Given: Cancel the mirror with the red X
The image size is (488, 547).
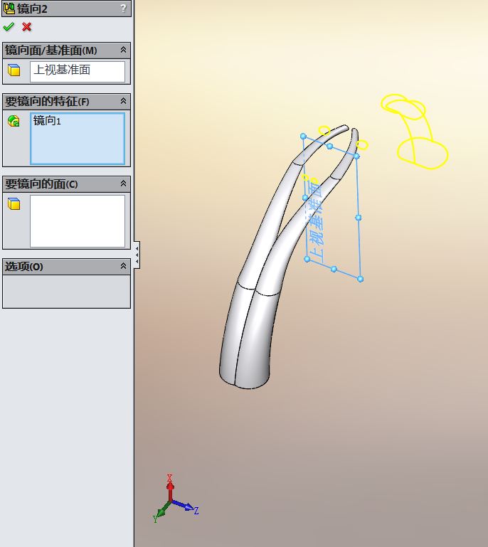Looking at the screenshot, I should 27,27.
